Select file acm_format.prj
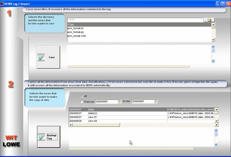This screenshot has width=231, height=157. click(x=139, y=32)
